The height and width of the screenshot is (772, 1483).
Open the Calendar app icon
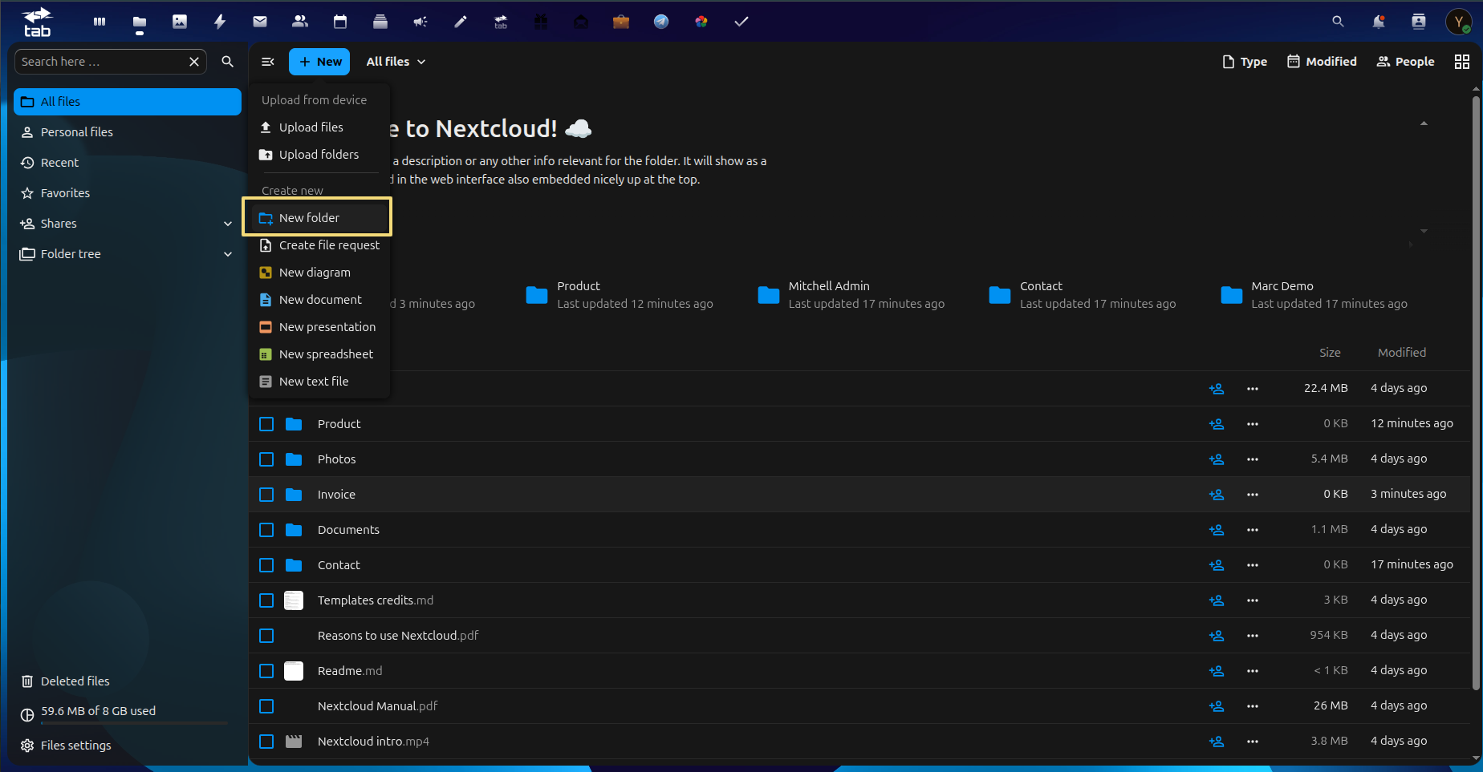[340, 22]
